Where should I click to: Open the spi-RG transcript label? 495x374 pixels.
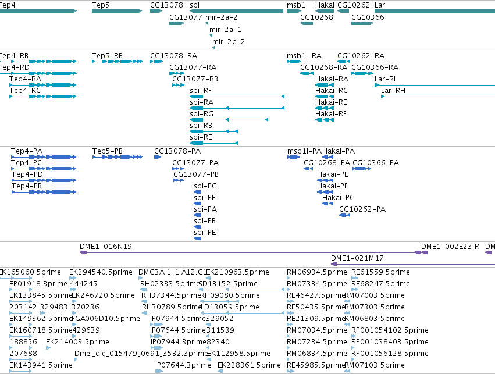(x=201, y=114)
